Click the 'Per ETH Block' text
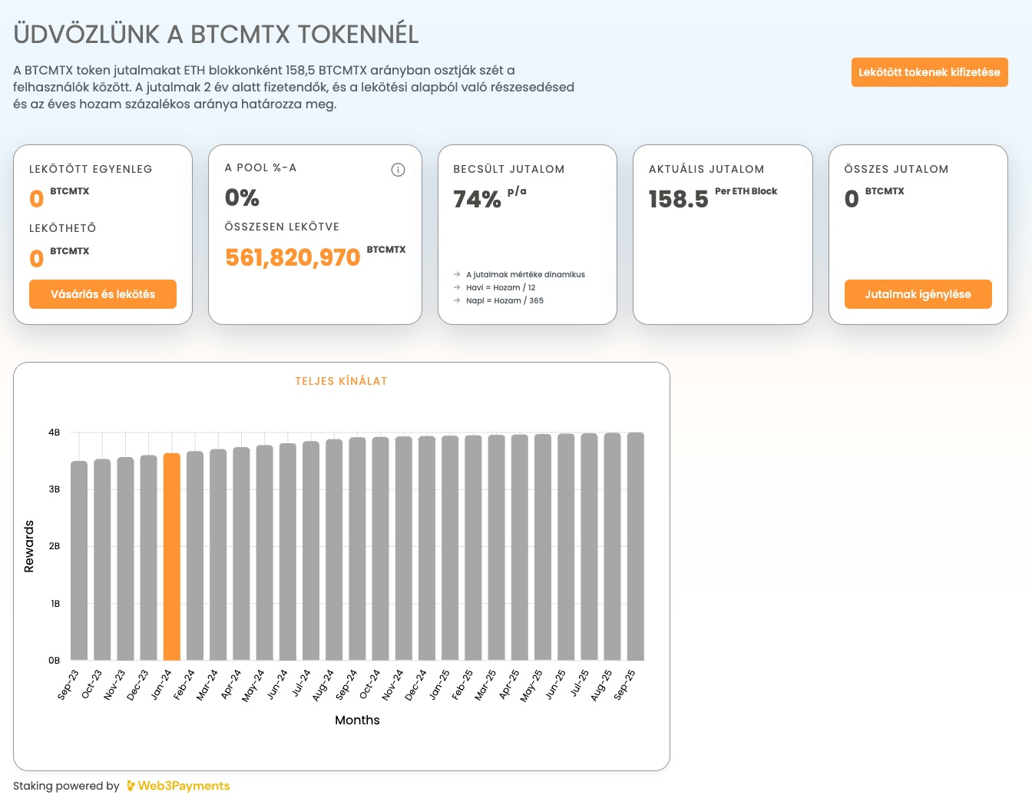This screenshot has width=1032, height=805. (x=746, y=191)
